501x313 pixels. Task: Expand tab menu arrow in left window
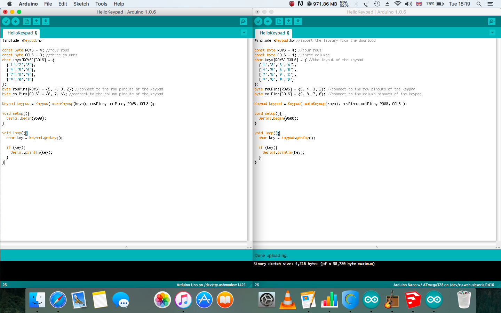point(244,33)
